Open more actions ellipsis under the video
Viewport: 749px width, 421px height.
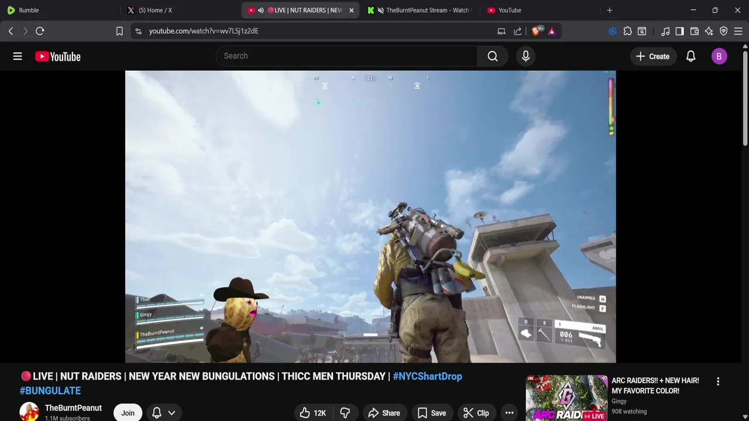tap(509, 413)
